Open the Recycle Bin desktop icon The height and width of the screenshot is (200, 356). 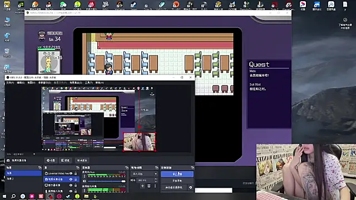point(7,53)
